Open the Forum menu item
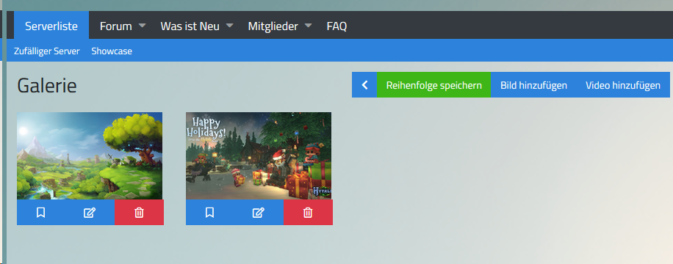Viewport: 673px width, 264px height. point(116,26)
